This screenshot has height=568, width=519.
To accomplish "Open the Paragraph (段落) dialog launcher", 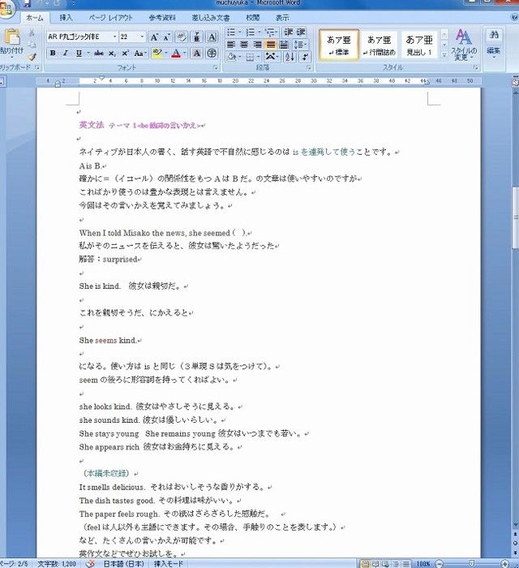I will [x=309, y=67].
